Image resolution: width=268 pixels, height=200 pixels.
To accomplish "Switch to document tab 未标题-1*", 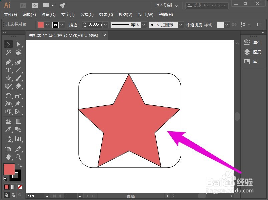I will (x=64, y=35).
